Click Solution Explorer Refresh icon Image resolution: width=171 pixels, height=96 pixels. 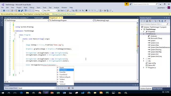coord(162,21)
